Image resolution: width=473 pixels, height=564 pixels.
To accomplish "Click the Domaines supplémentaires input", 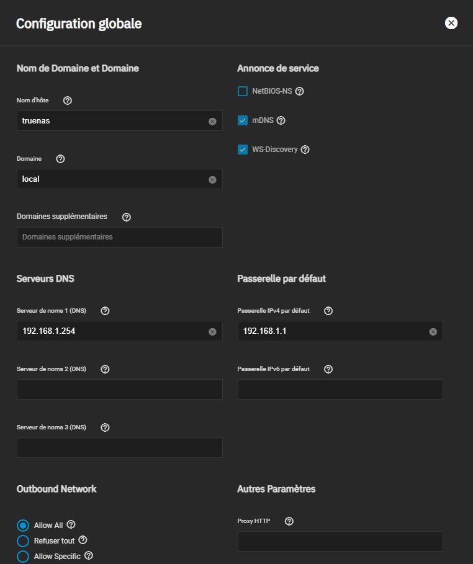I will (119, 237).
